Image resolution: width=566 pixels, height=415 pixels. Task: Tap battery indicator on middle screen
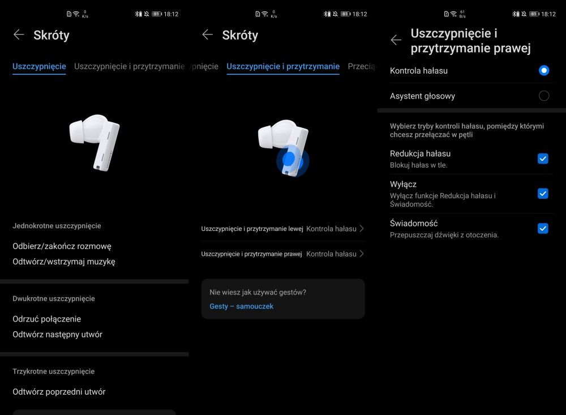point(345,14)
